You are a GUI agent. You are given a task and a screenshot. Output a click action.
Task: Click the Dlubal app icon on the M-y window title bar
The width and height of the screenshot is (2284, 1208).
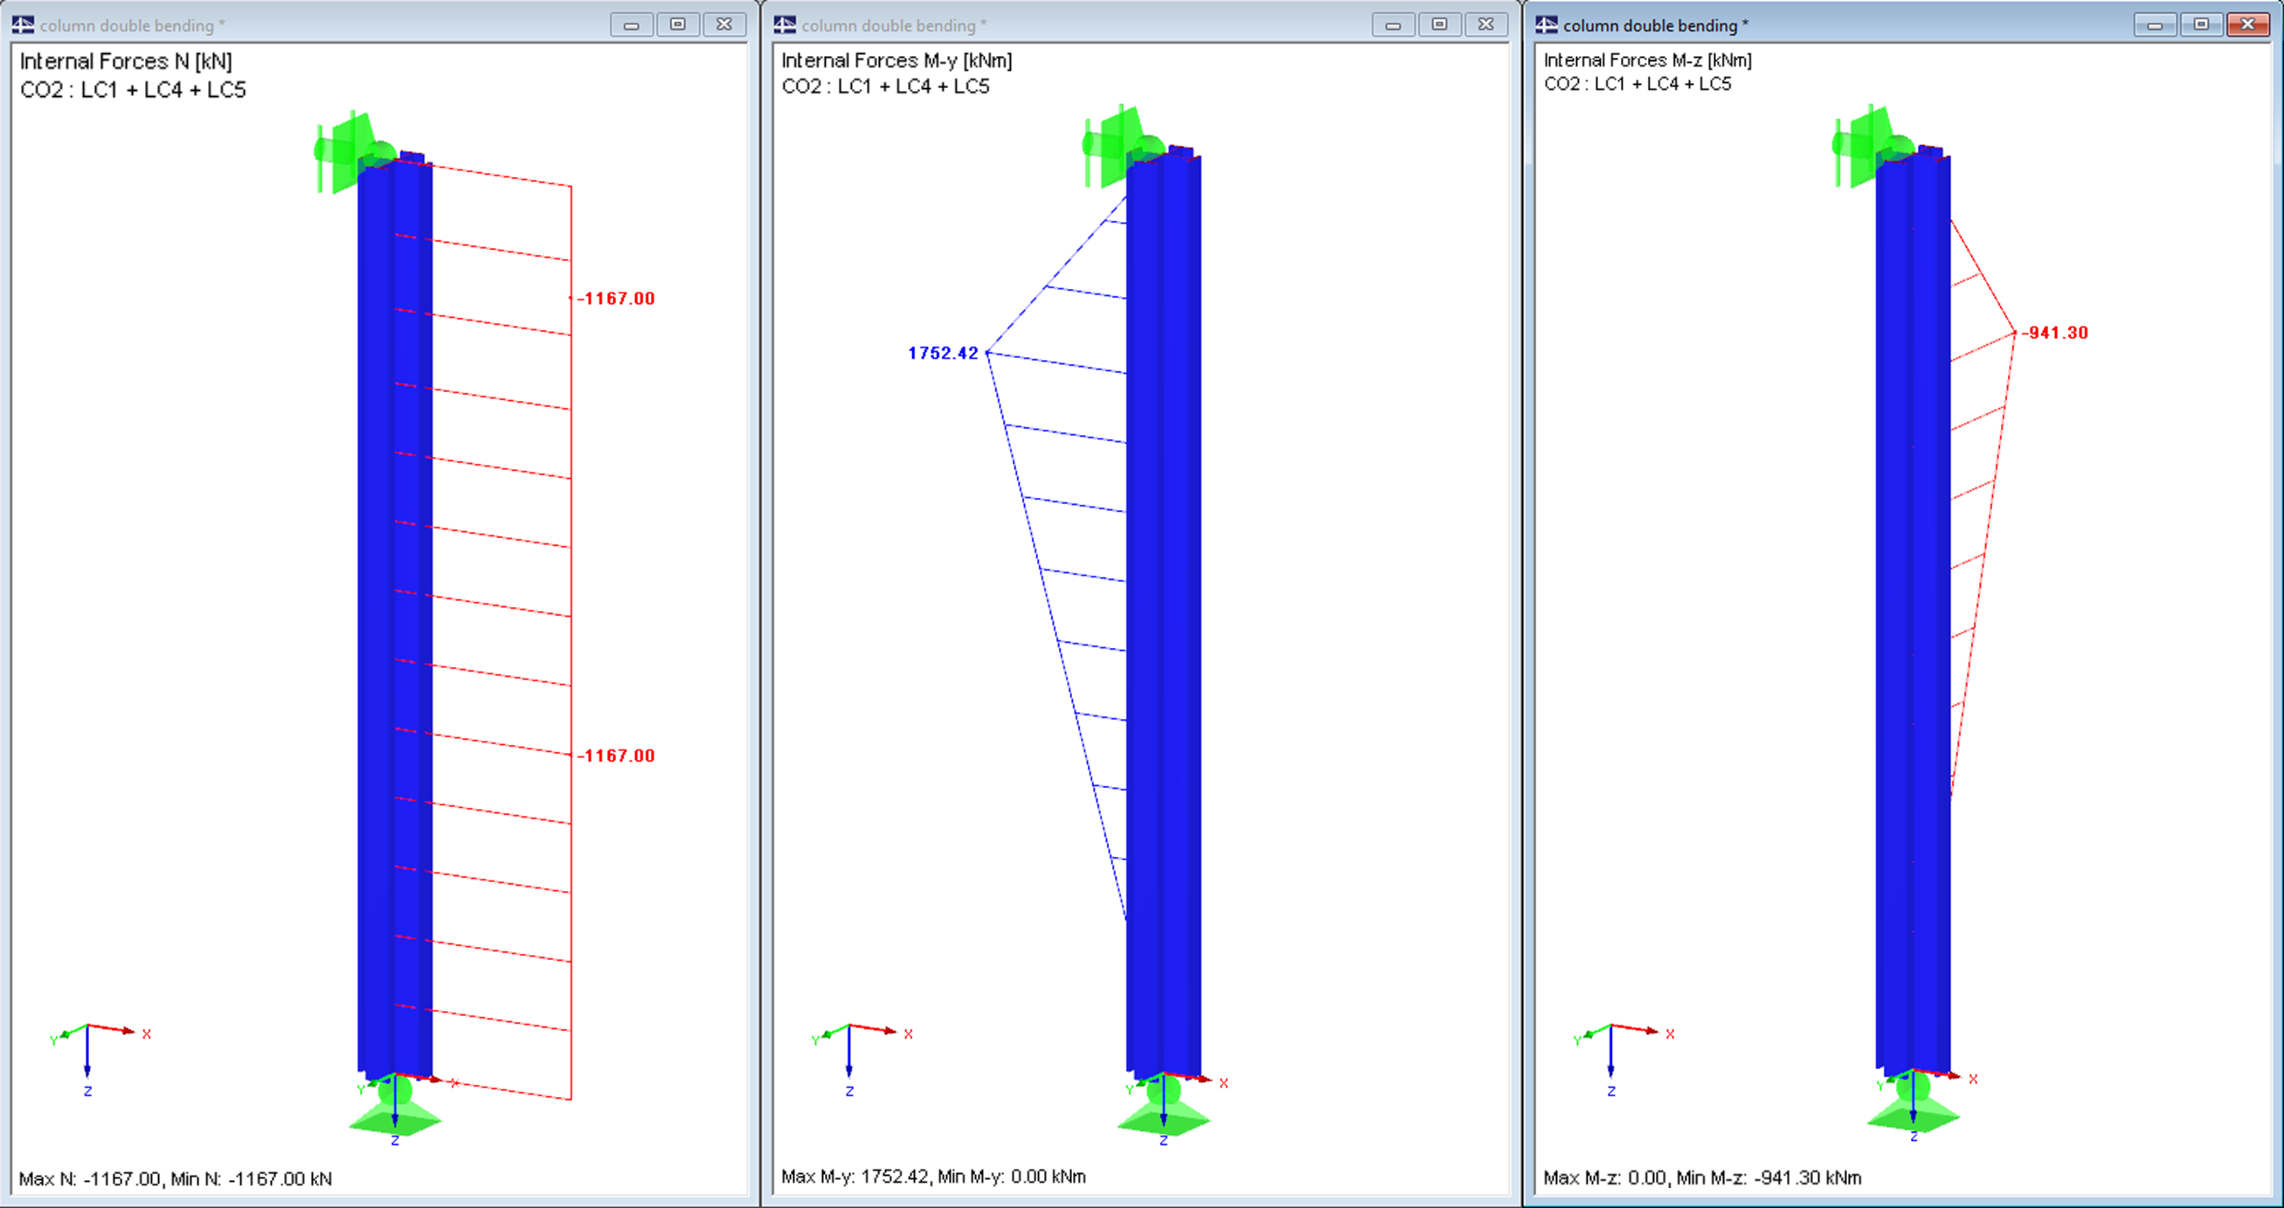(x=785, y=24)
